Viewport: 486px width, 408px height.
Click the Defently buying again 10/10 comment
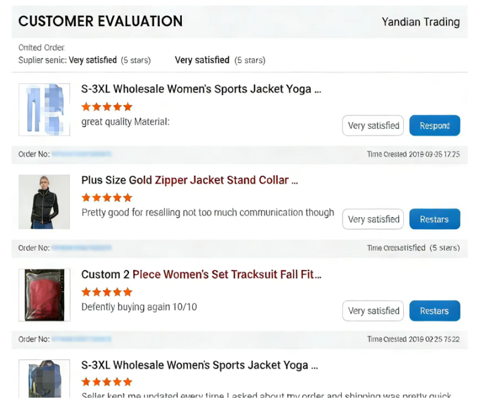pyautogui.click(x=139, y=307)
